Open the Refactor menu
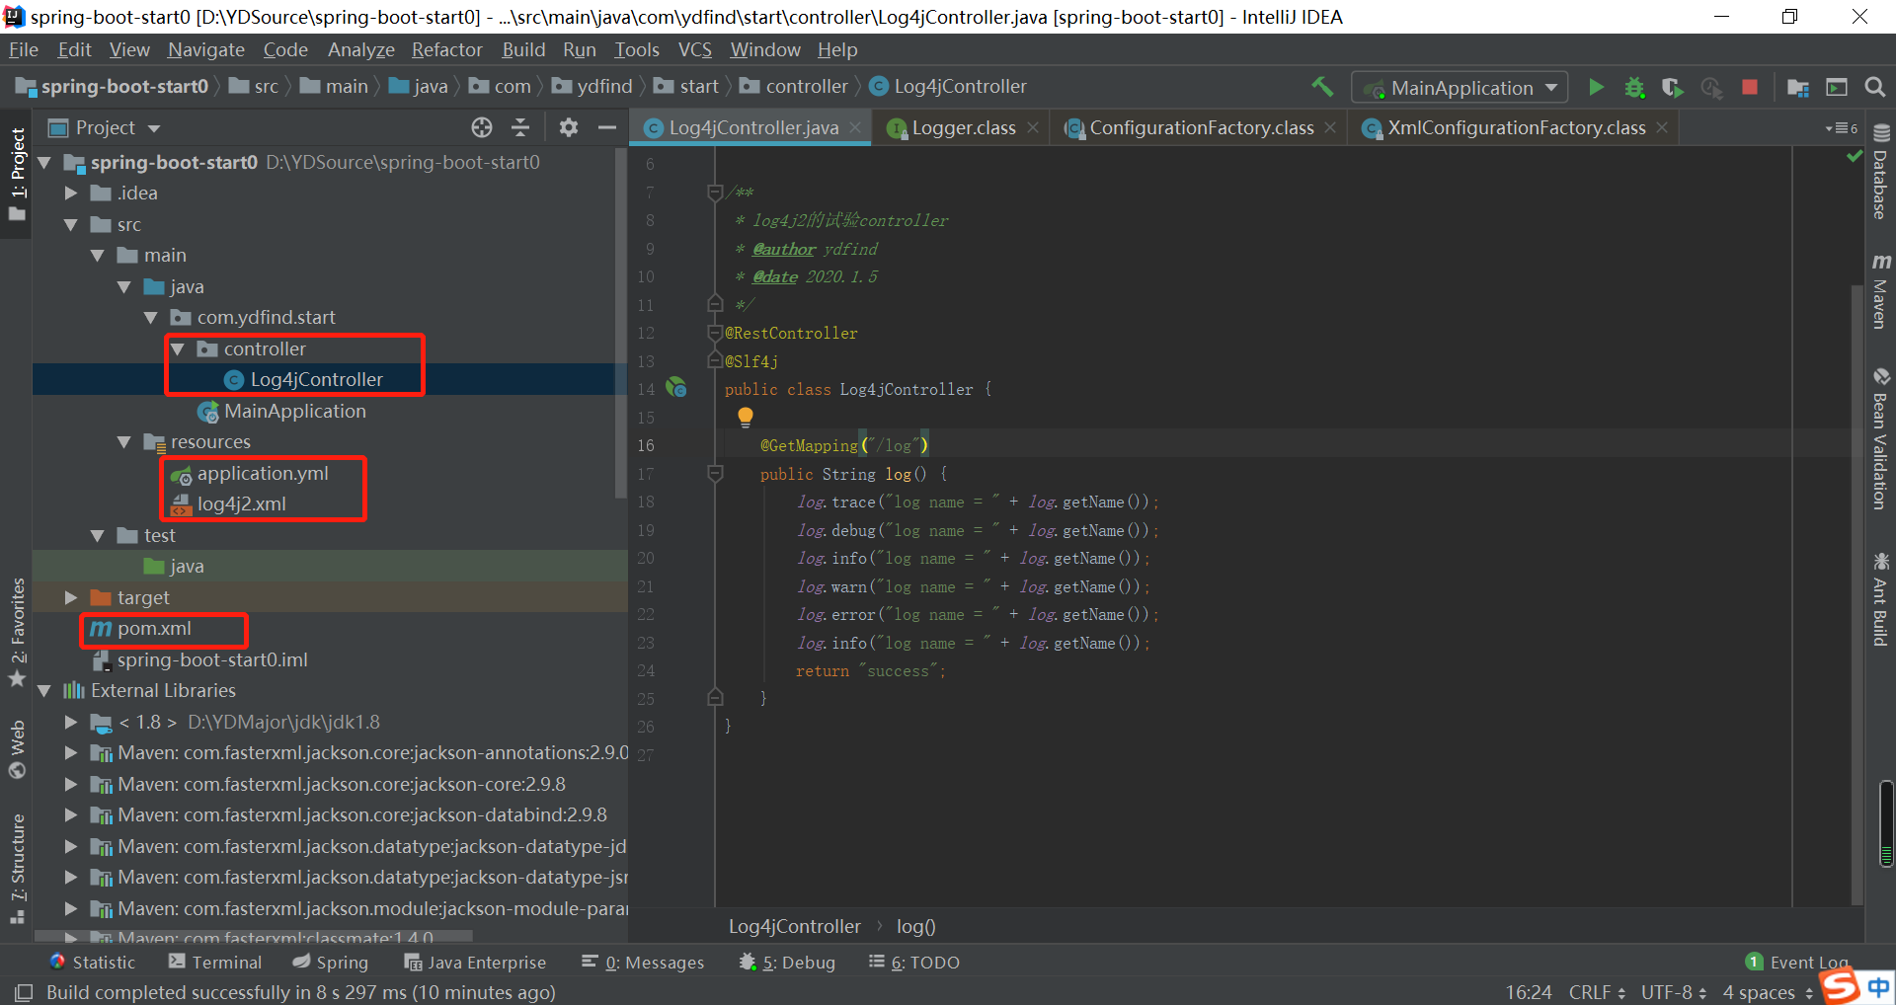 (x=447, y=49)
